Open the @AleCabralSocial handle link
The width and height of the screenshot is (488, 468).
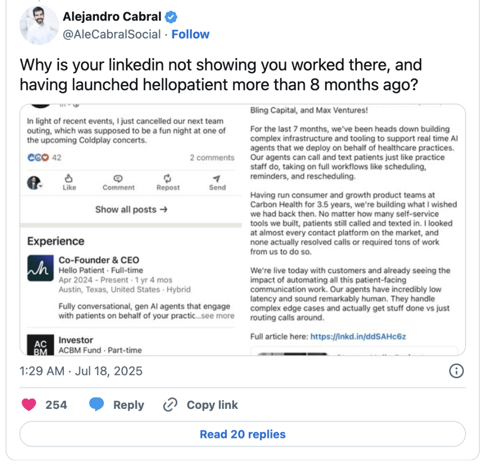click(x=112, y=34)
